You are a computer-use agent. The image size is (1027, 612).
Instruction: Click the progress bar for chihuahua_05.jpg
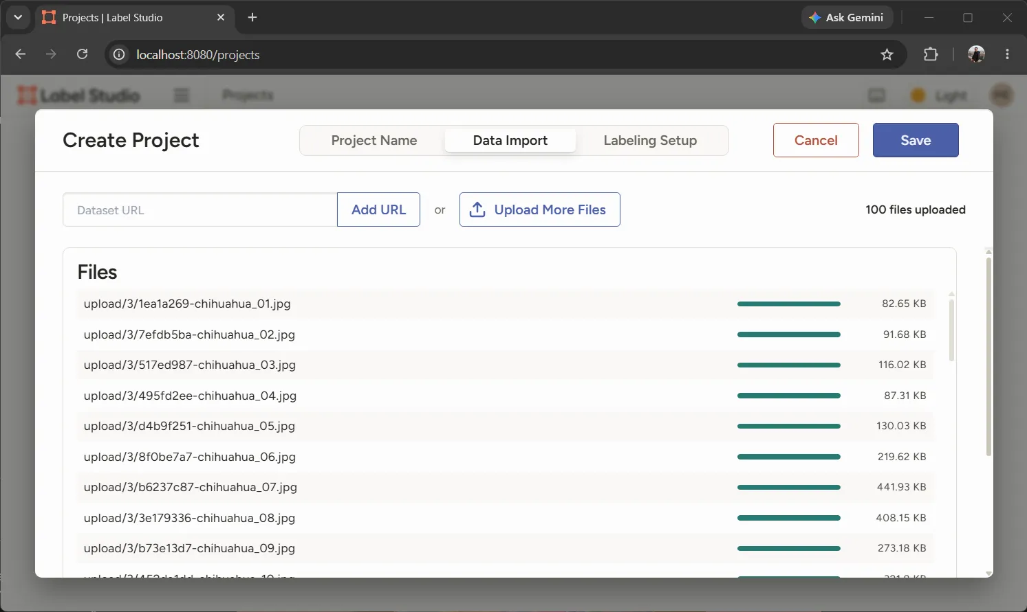click(x=789, y=426)
